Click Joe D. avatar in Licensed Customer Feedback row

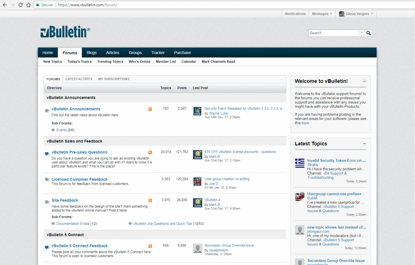pyautogui.click(x=198, y=182)
